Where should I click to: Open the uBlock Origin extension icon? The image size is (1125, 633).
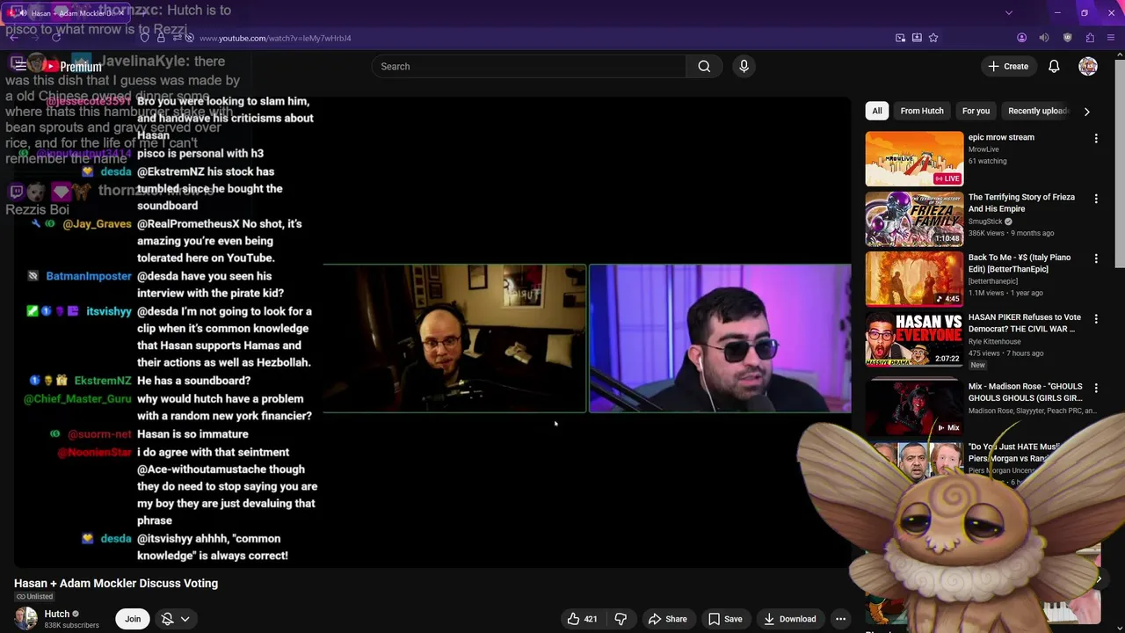click(x=1067, y=38)
